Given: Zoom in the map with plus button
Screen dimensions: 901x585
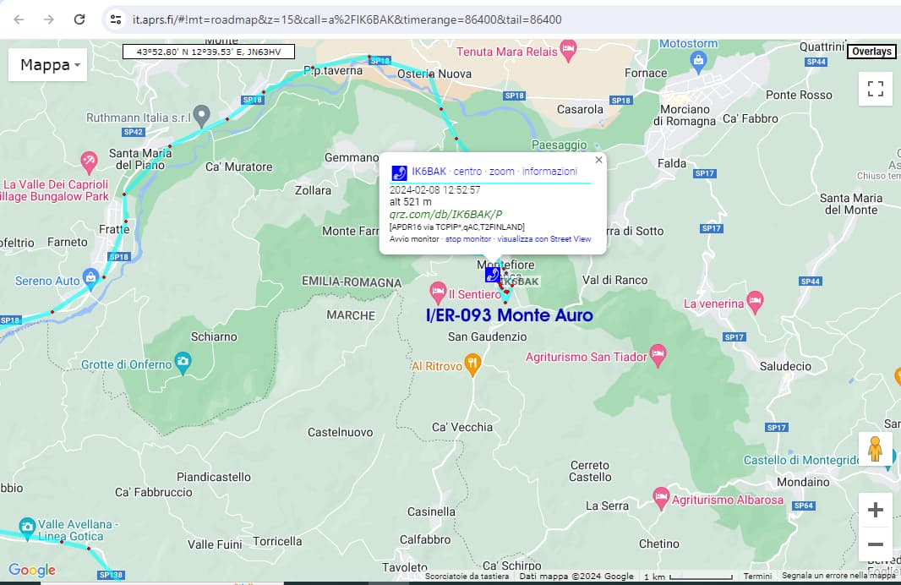Looking at the screenshot, I should click(875, 510).
